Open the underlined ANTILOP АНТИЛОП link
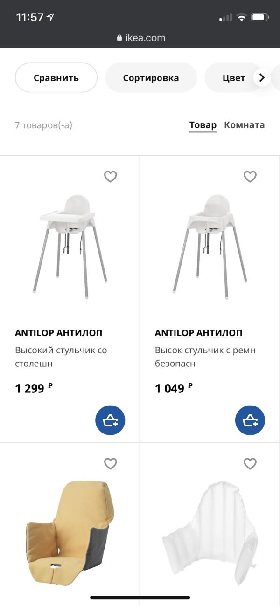This screenshot has width=280, height=605. click(x=199, y=333)
